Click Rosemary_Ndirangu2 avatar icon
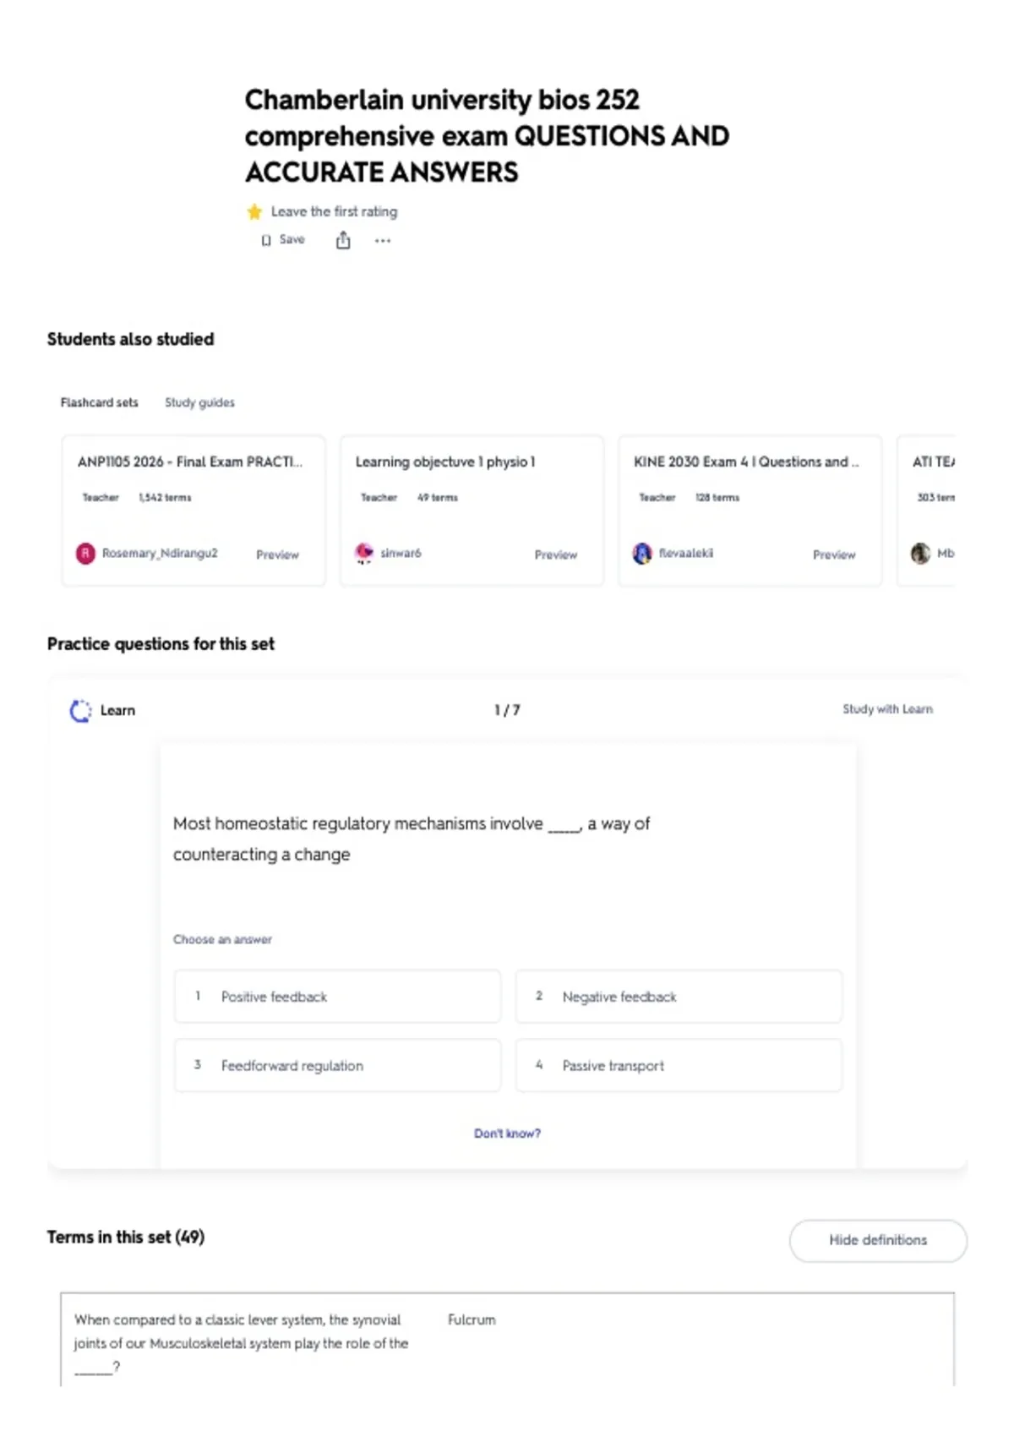The height and width of the screenshot is (1437, 1014). (x=85, y=554)
